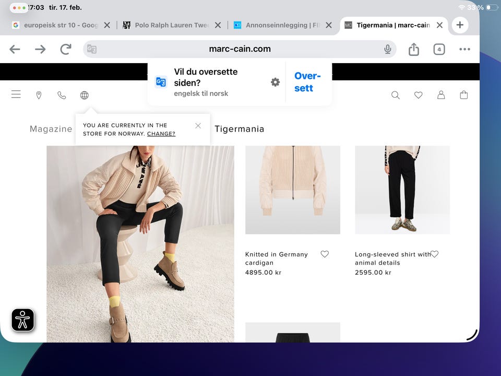501x376 pixels.
Task: Open Long-sleeved shirt with animal details
Action: pyautogui.click(x=392, y=258)
